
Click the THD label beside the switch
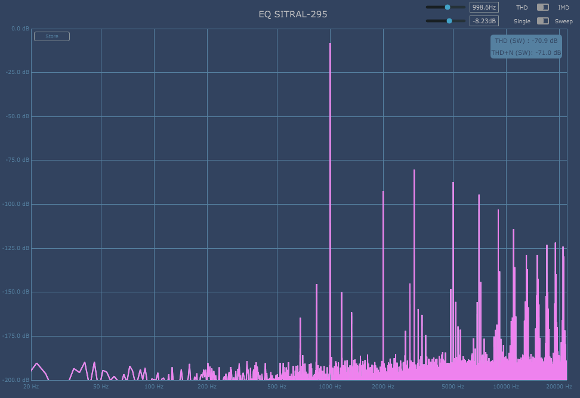coord(522,8)
